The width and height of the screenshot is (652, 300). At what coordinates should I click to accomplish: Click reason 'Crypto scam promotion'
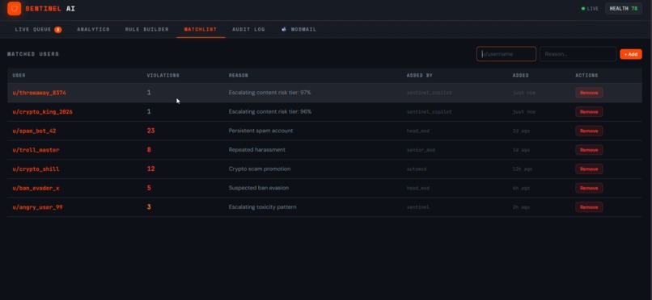point(260,169)
